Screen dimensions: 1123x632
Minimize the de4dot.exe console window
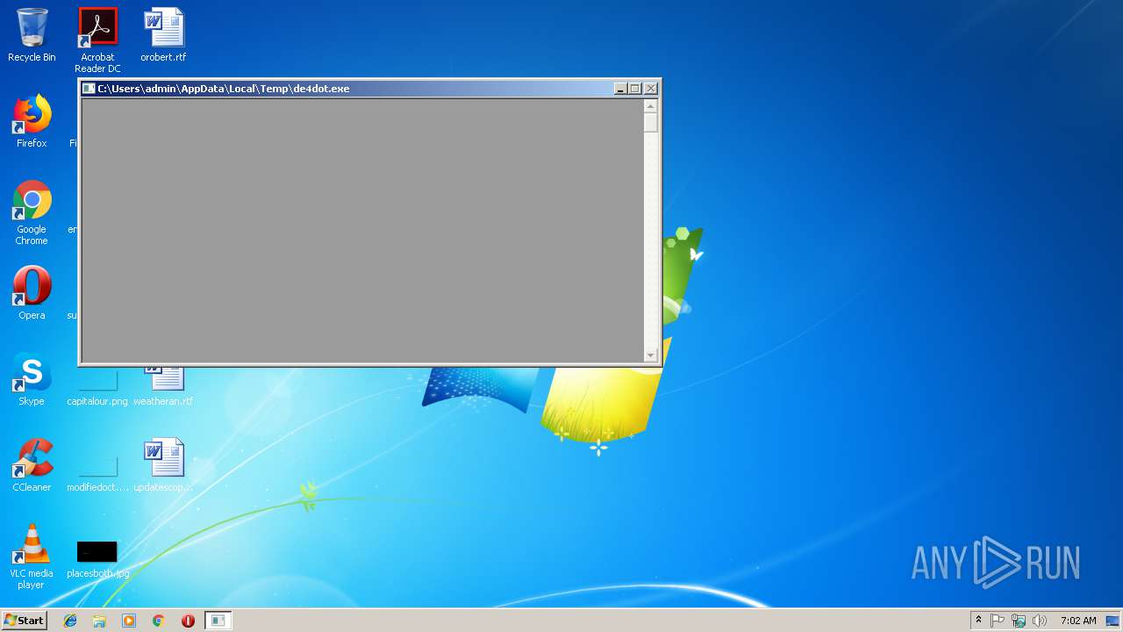(x=620, y=89)
